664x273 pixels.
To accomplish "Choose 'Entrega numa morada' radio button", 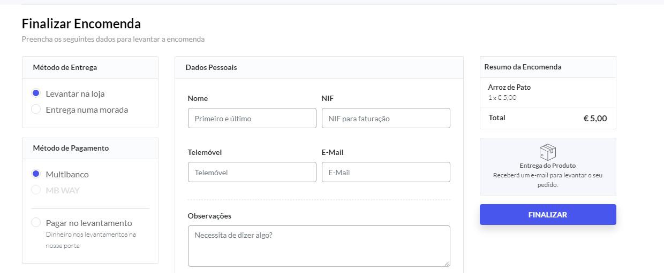I will [36, 110].
